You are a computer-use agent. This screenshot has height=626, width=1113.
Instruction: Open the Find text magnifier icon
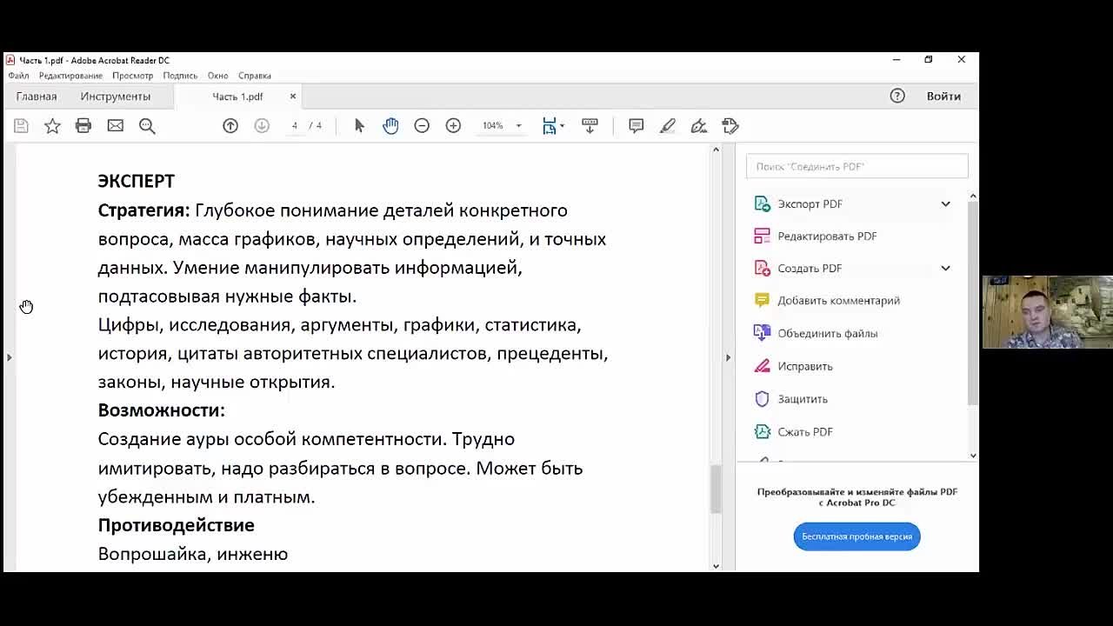(x=147, y=126)
